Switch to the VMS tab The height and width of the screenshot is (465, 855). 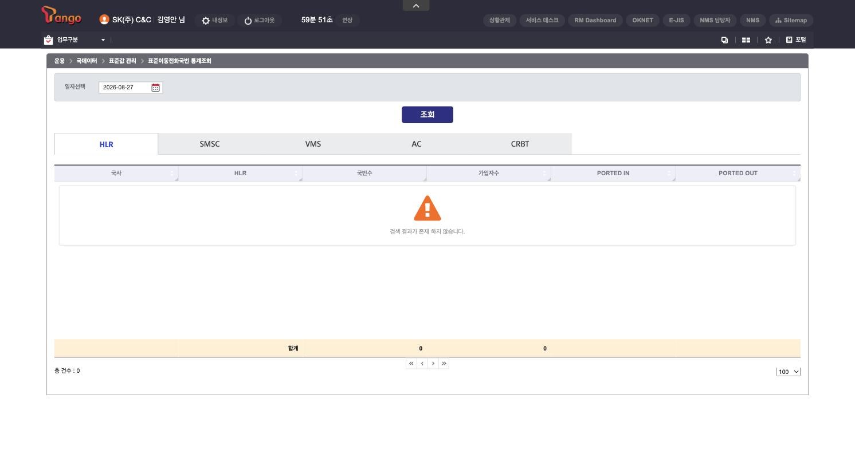pyautogui.click(x=313, y=144)
